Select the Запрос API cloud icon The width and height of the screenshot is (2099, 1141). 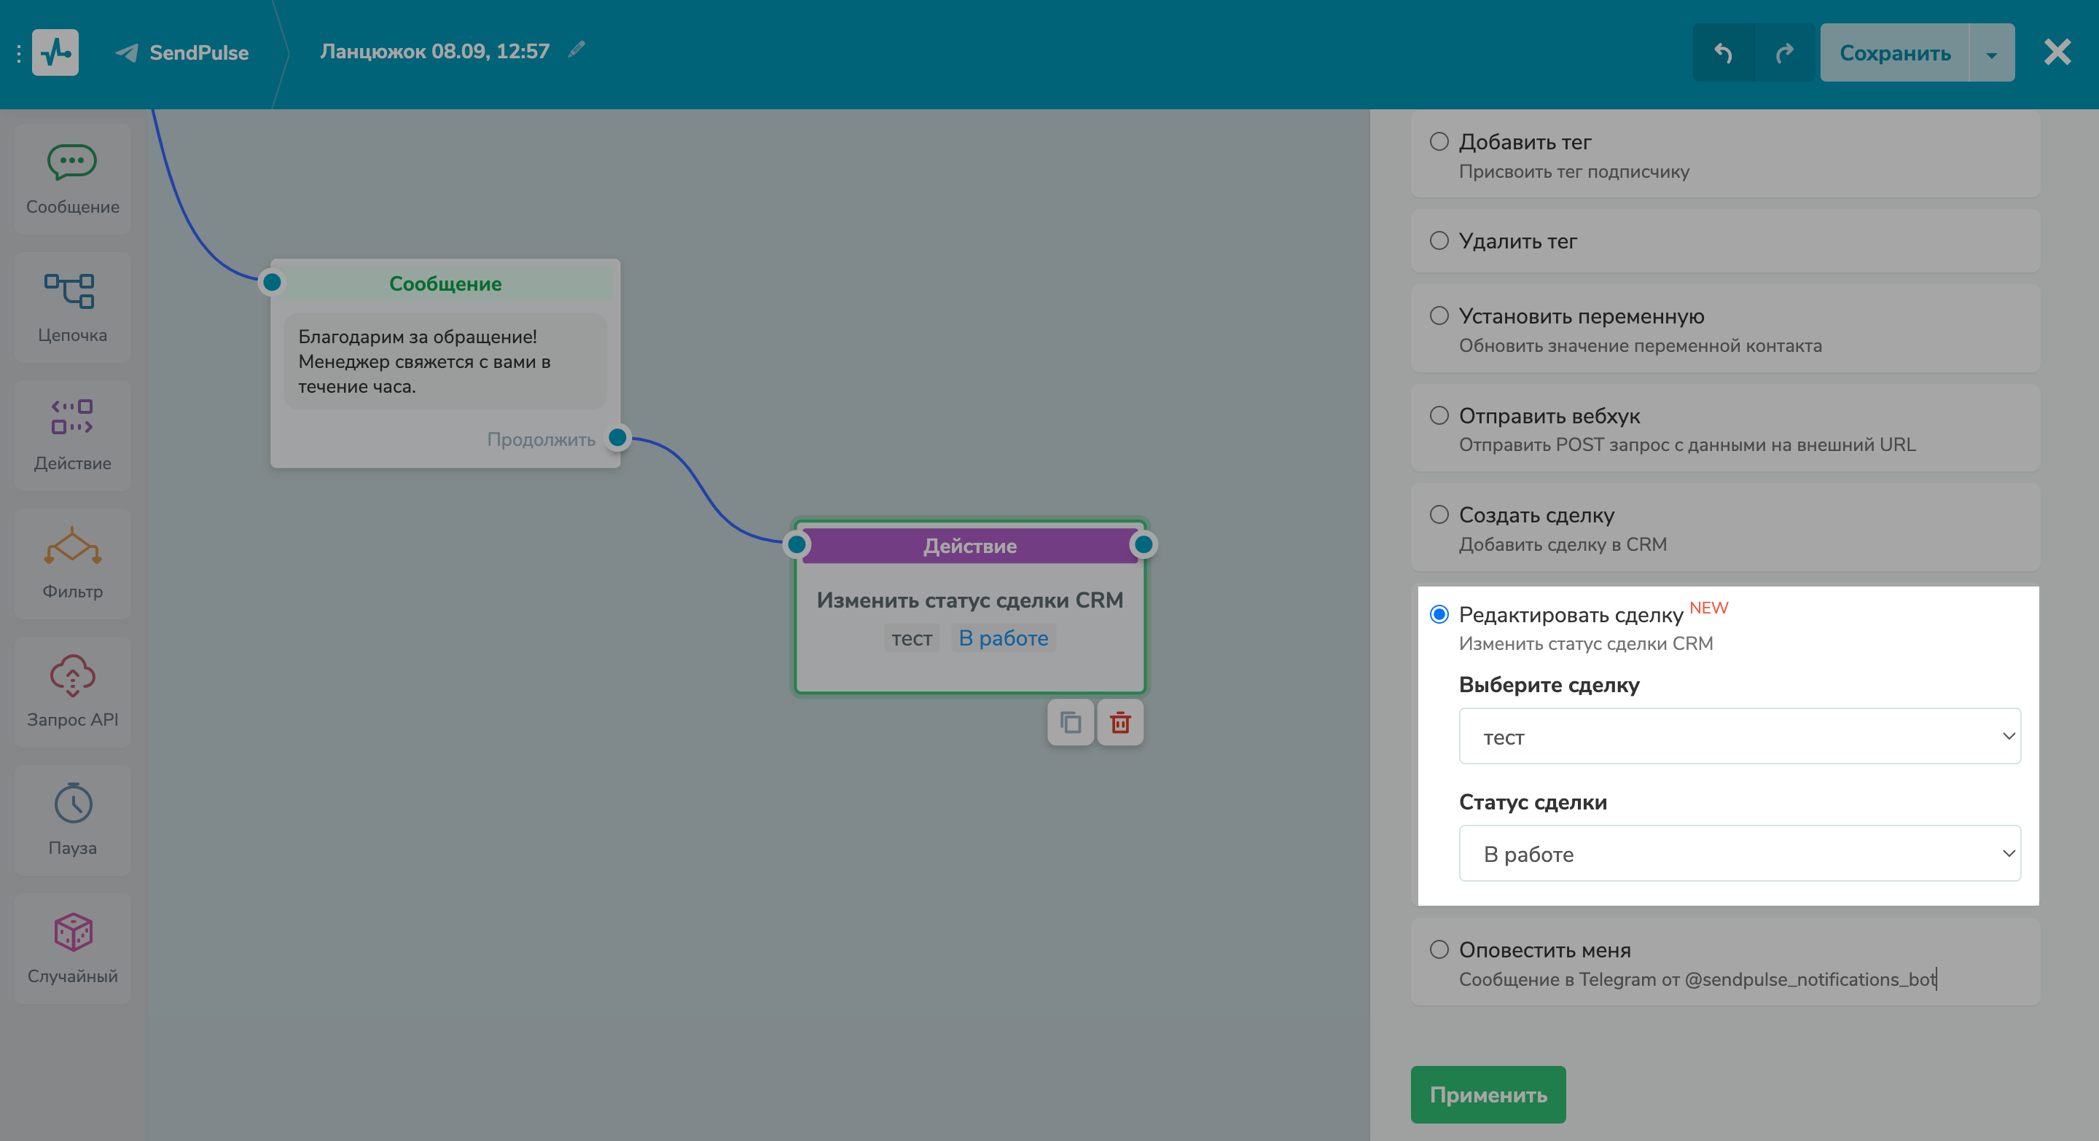point(71,675)
